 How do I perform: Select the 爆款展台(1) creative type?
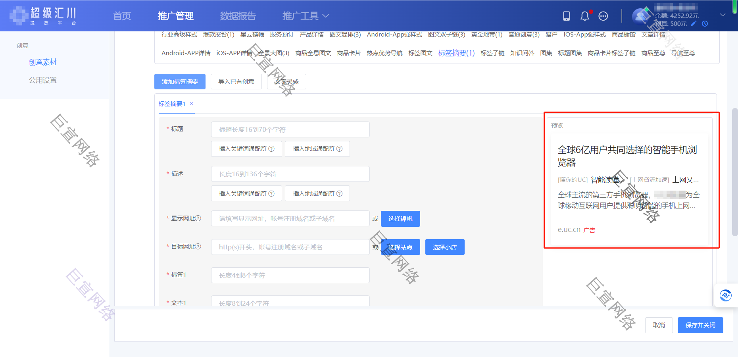click(219, 35)
